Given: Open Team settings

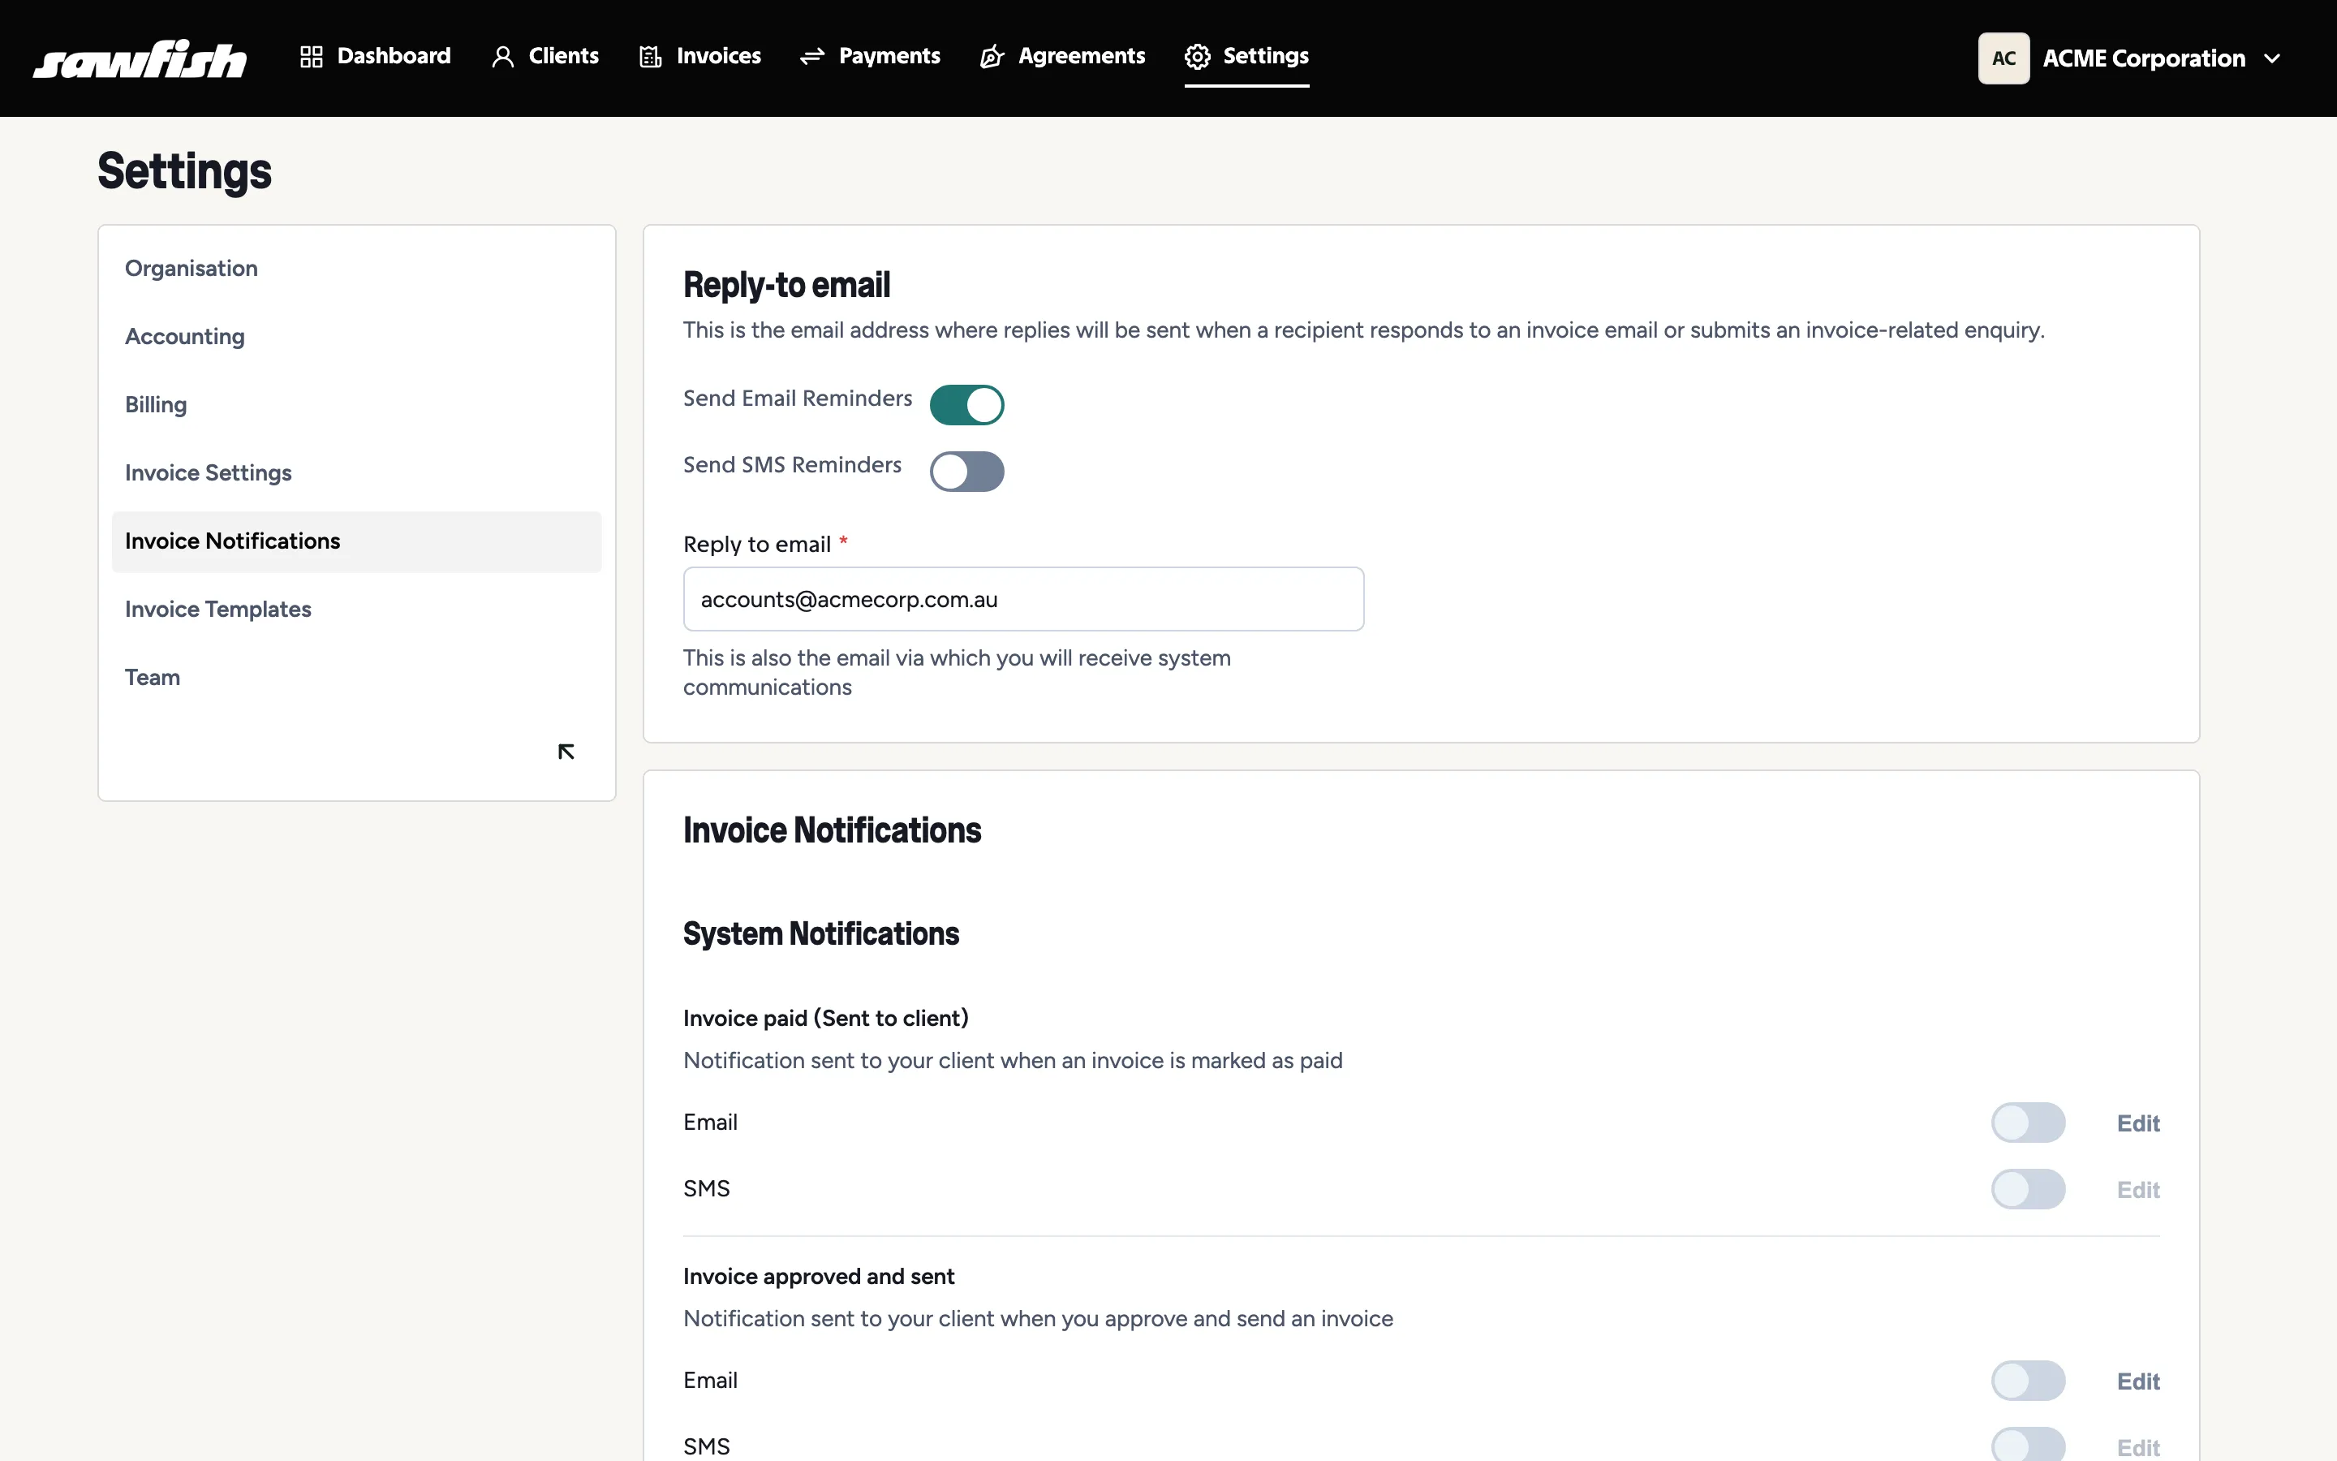Looking at the screenshot, I should 356,679.
